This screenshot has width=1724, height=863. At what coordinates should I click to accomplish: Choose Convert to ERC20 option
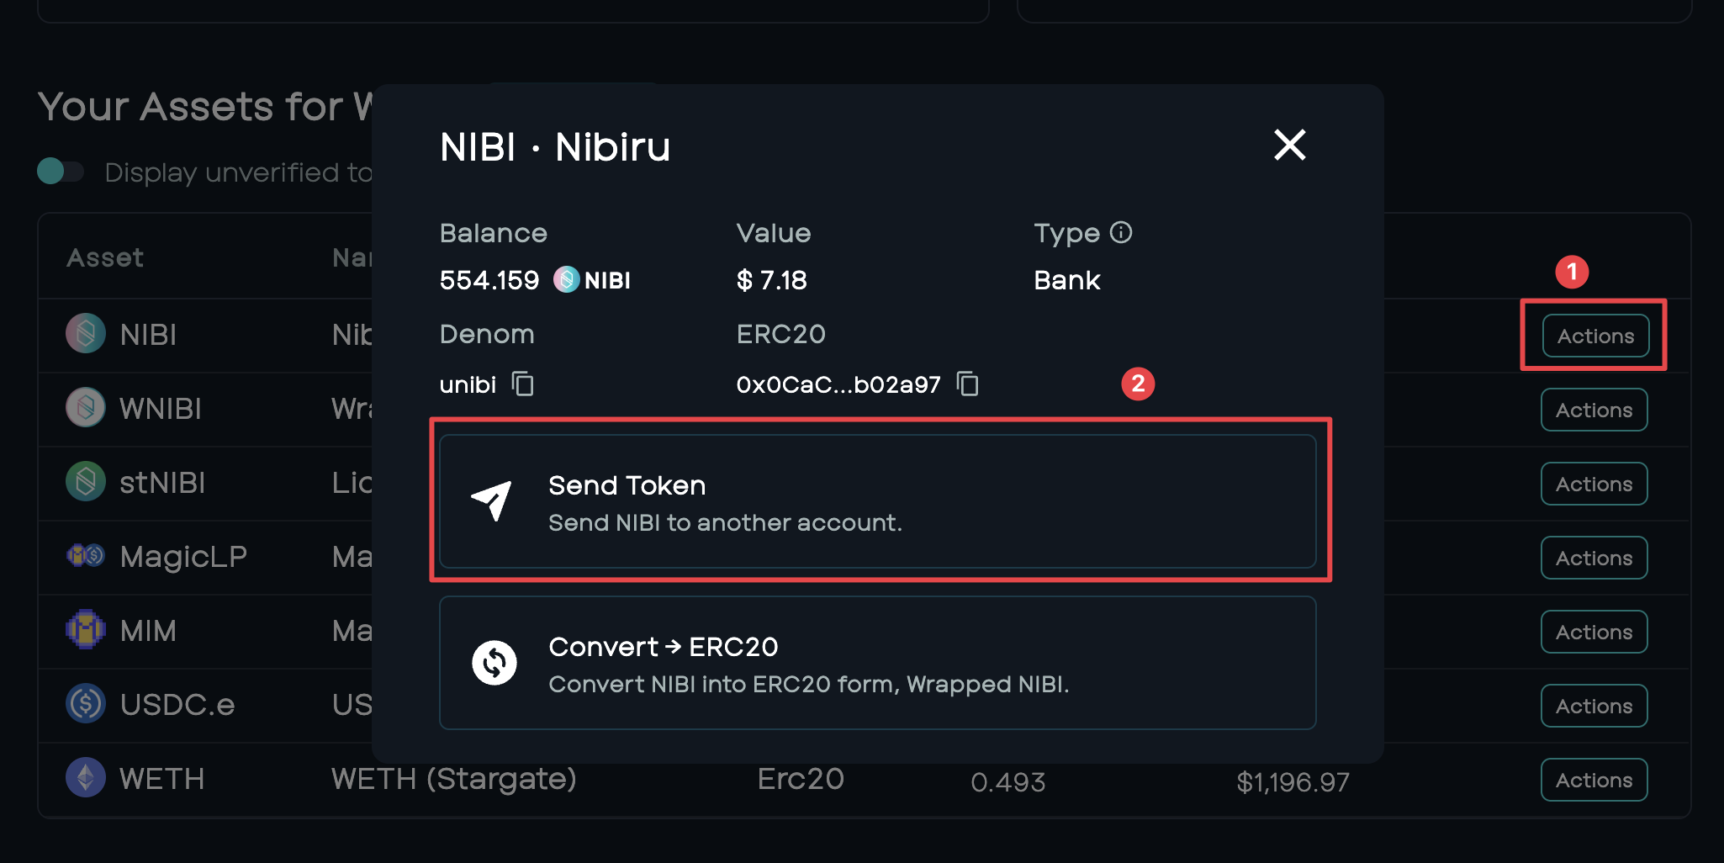[878, 663]
